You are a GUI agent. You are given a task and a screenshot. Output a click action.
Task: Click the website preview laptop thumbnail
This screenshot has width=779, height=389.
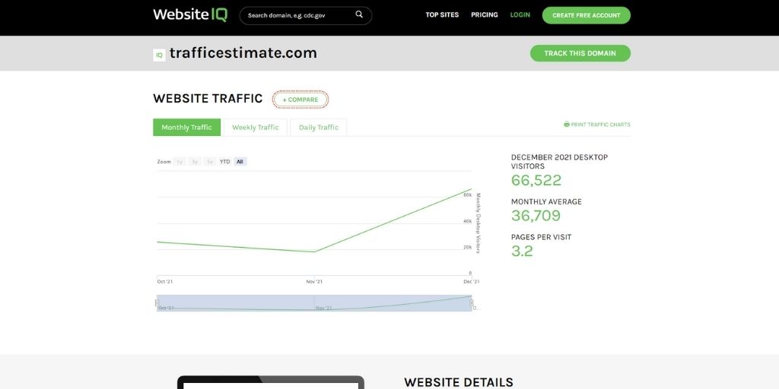(271, 382)
